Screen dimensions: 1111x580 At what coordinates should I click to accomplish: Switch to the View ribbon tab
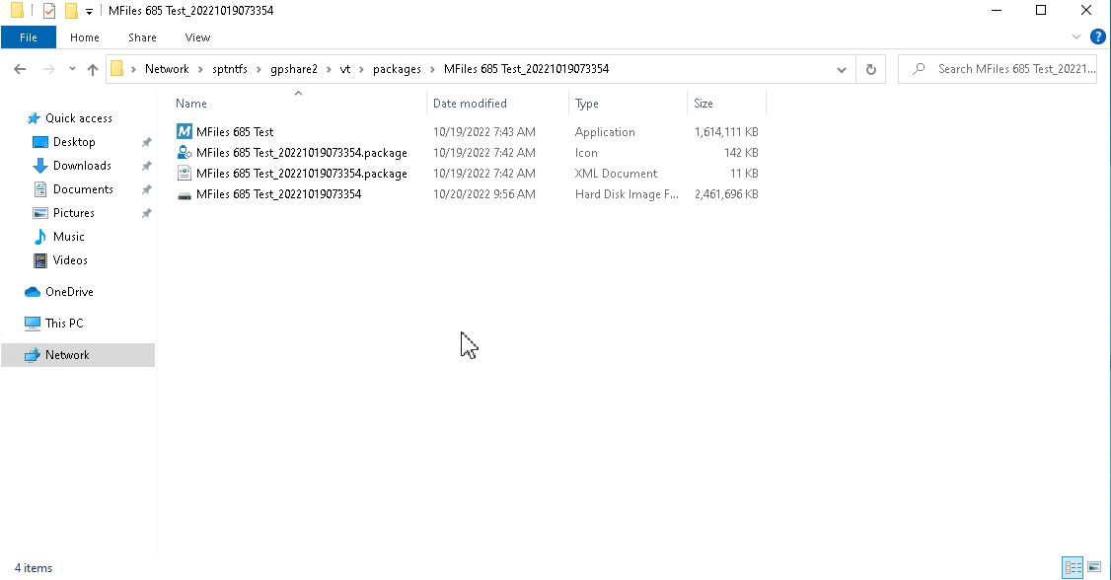click(x=197, y=37)
